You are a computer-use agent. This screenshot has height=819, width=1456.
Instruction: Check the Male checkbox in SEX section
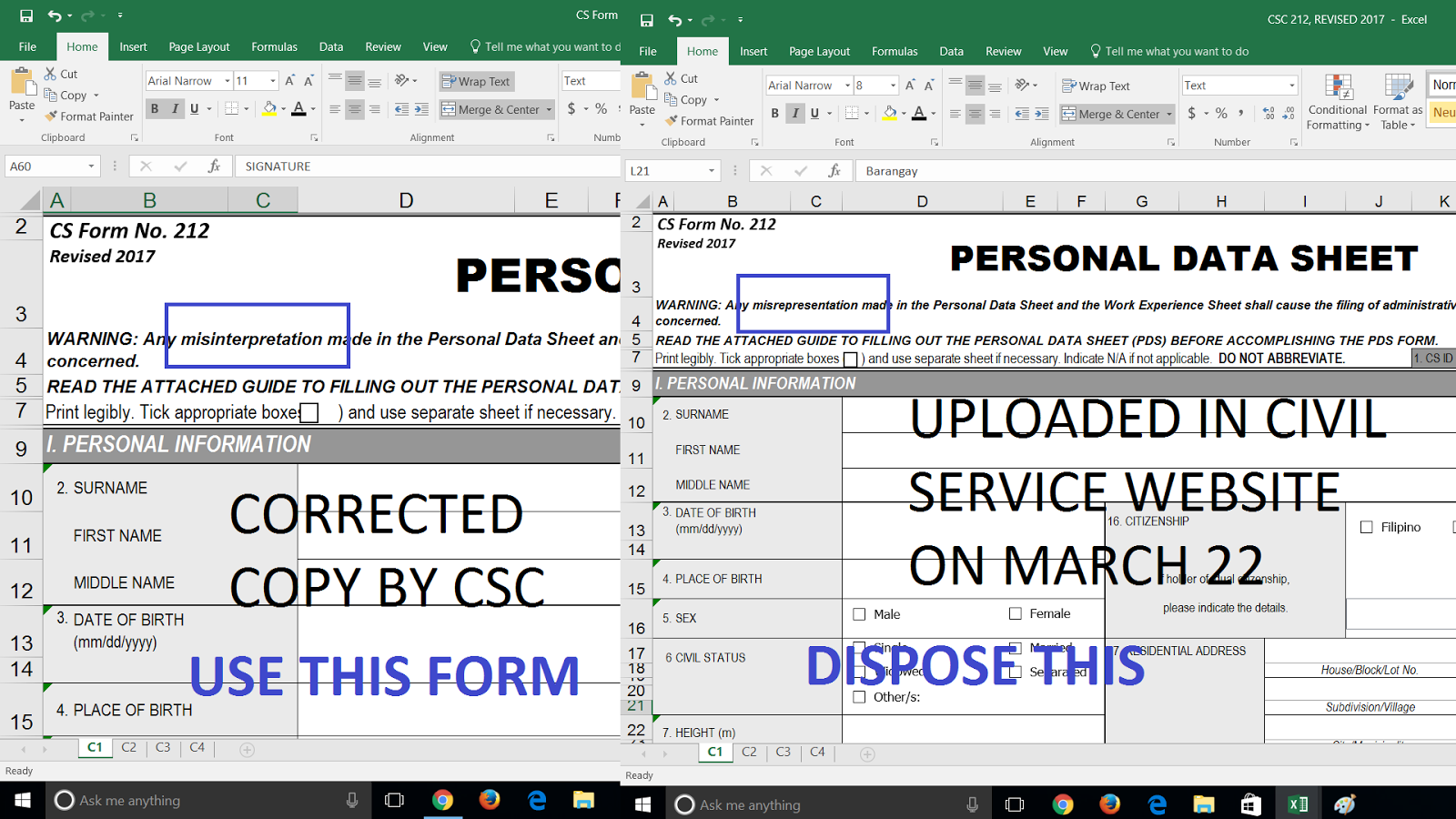pos(858,614)
